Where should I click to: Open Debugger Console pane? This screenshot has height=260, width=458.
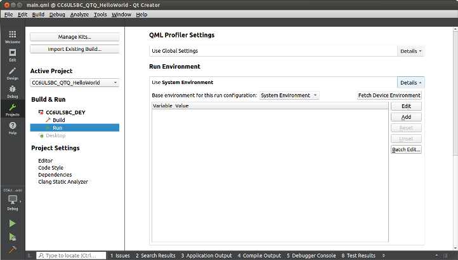[x=311, y=256]
